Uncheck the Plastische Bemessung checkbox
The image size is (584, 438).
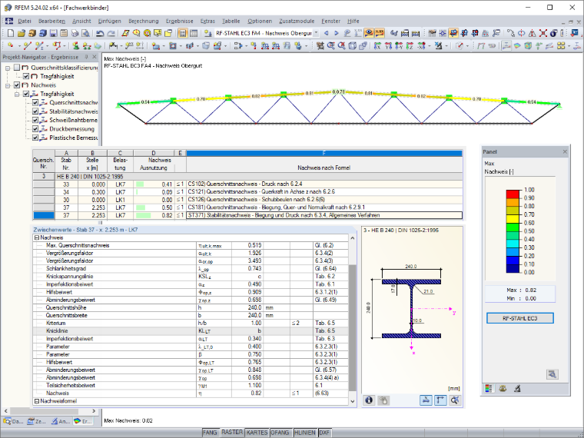coord(35,138)
